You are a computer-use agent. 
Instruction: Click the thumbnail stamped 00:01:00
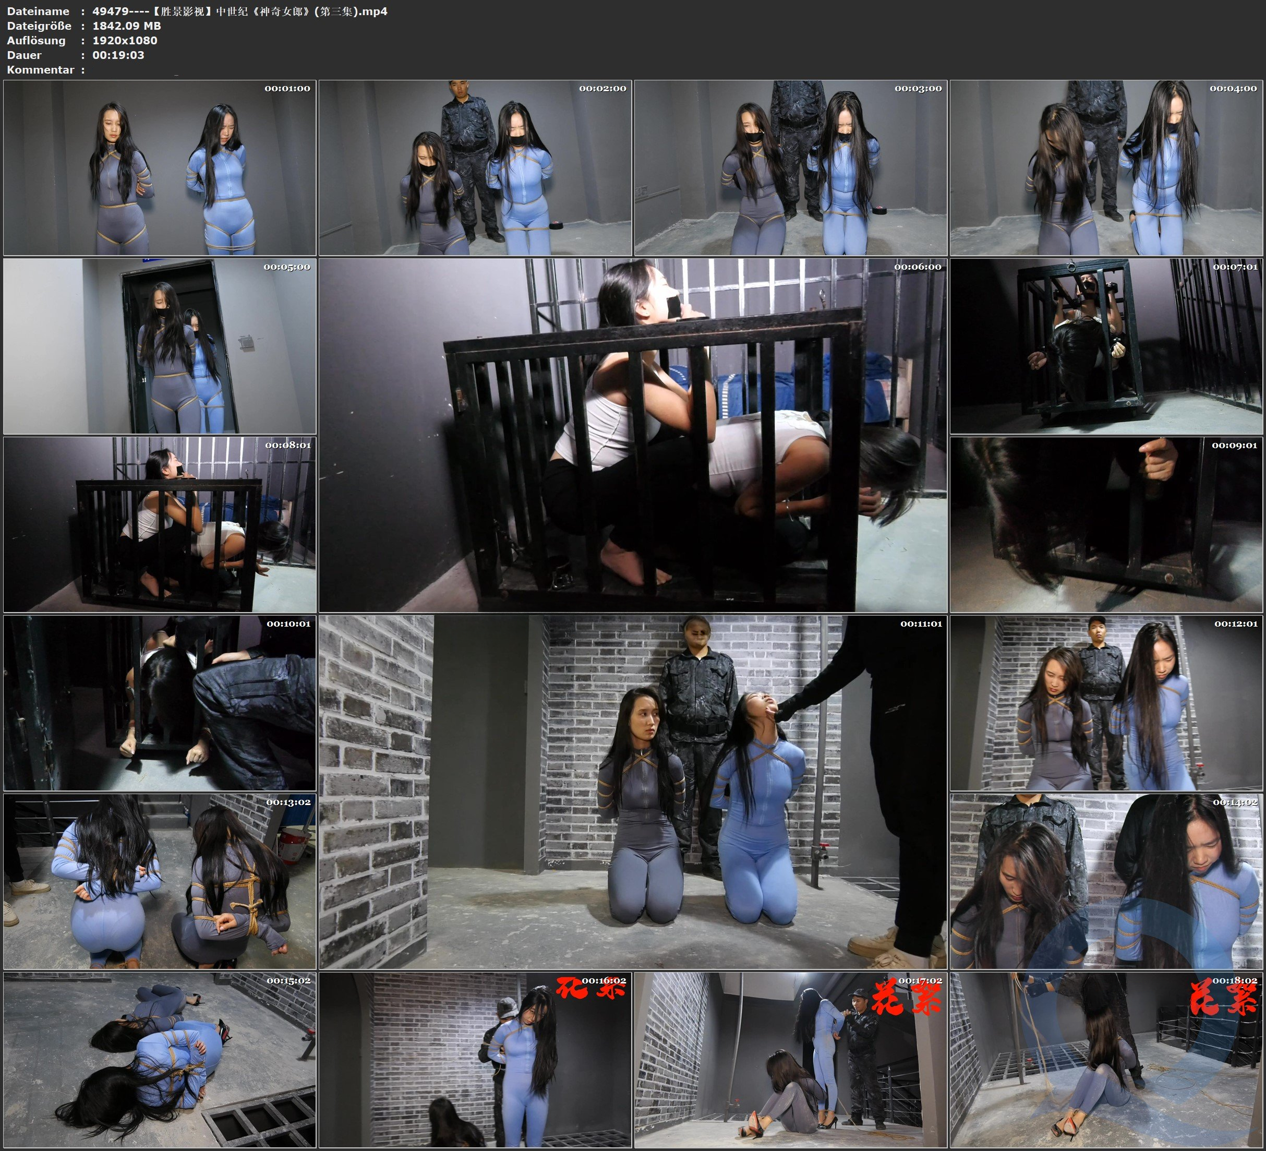160,168
